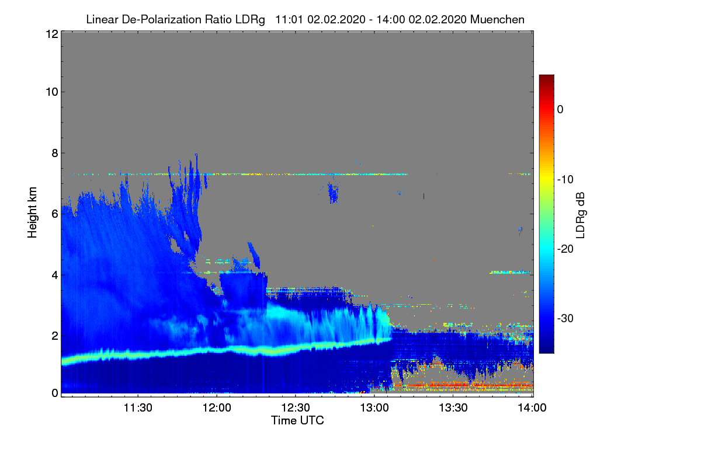Screen dimensions: 701x467
Task: Click the x-axis tick label '12:30'
Action: click(x=296, y=407)
